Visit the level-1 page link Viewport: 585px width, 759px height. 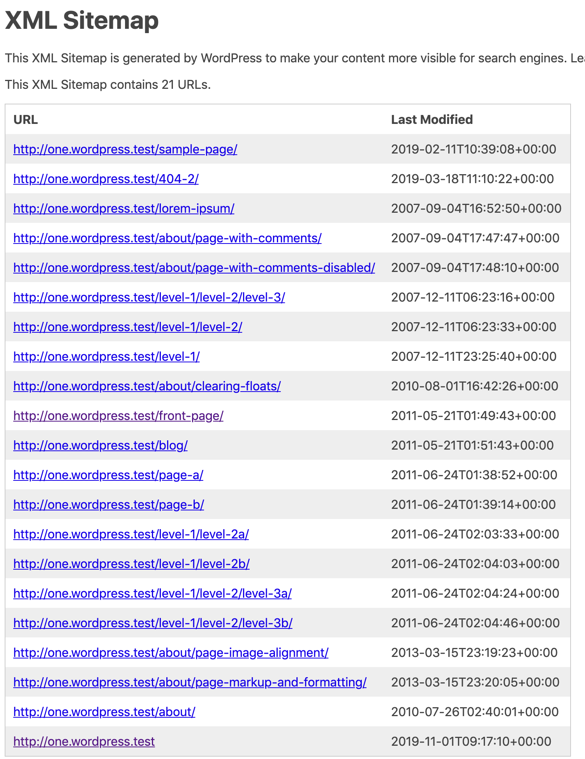[106, 357]
